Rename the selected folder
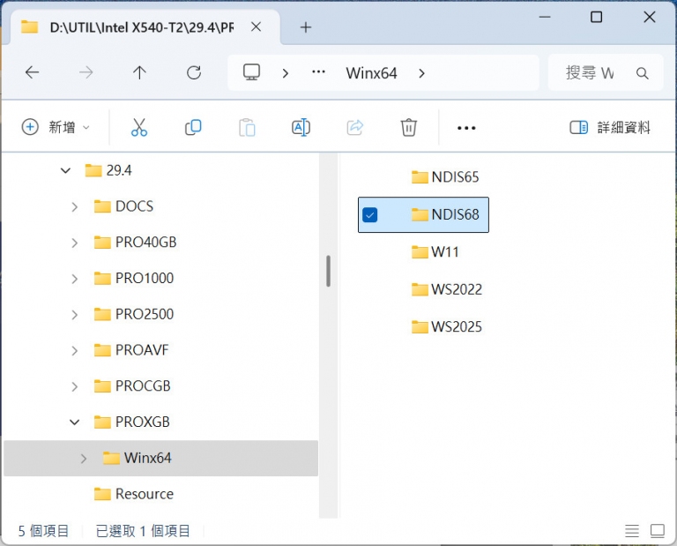677x546 pixels. 301,127
